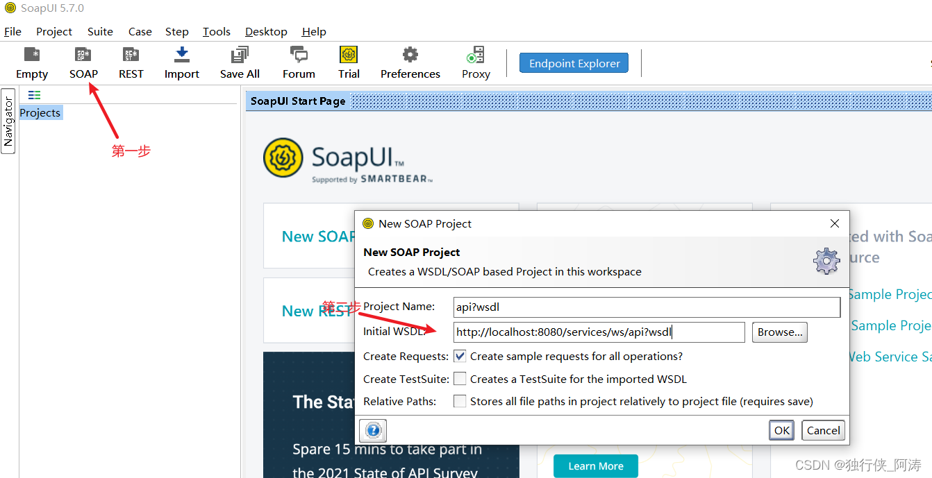Click the green navigator view icon above Projects
The image size is (932, 478).
coord(34,95)
